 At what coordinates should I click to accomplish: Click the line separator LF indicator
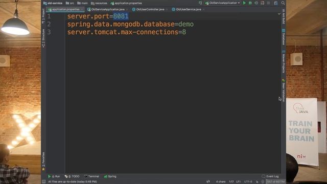[x=239, y=182]
